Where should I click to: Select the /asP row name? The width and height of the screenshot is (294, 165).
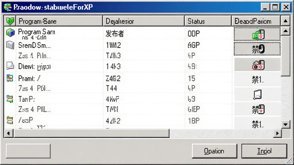tap(26, 120)
